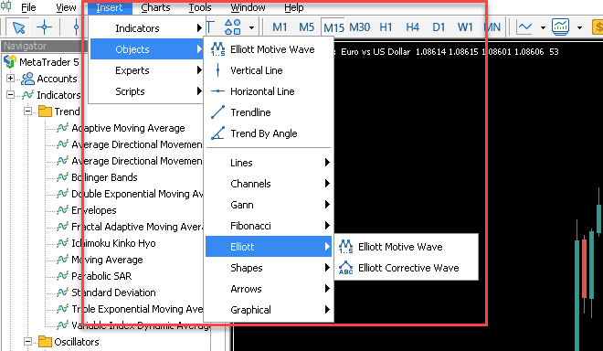The height and width of the screenshot is (351, 603).
Task: Open the shapes objects toolbar dropdown icon
Action: tap(233, 27)
